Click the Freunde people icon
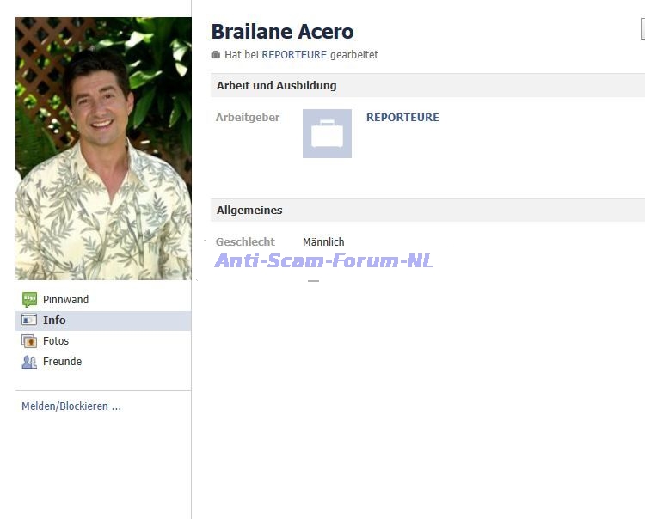The width and height of the screenshot is (645, 519). tap(29, 362)
